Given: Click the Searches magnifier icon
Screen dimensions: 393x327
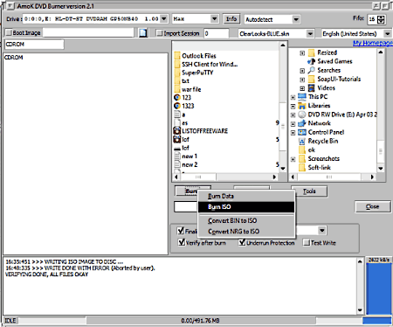Looking at the screenshot, I should pyautogui.click(x=311, y=70).
